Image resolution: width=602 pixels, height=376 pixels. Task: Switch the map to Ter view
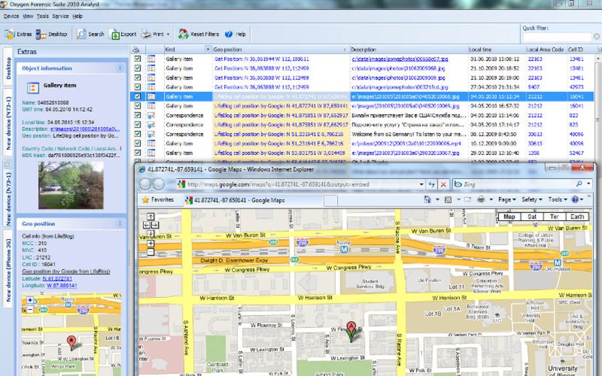pos(554,216)
